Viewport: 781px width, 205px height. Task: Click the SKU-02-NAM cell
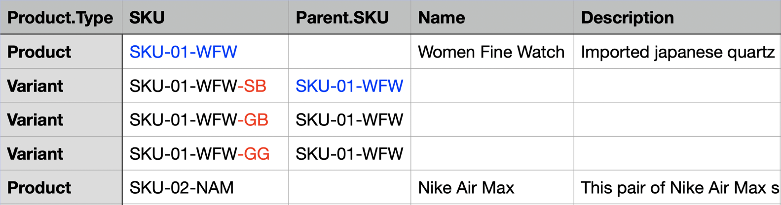(x=182, y=188)
